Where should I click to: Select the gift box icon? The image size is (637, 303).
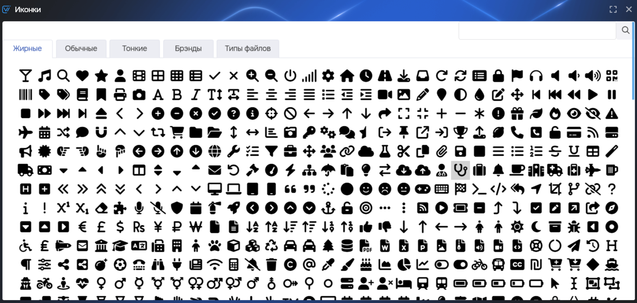[x=517, y=114]
